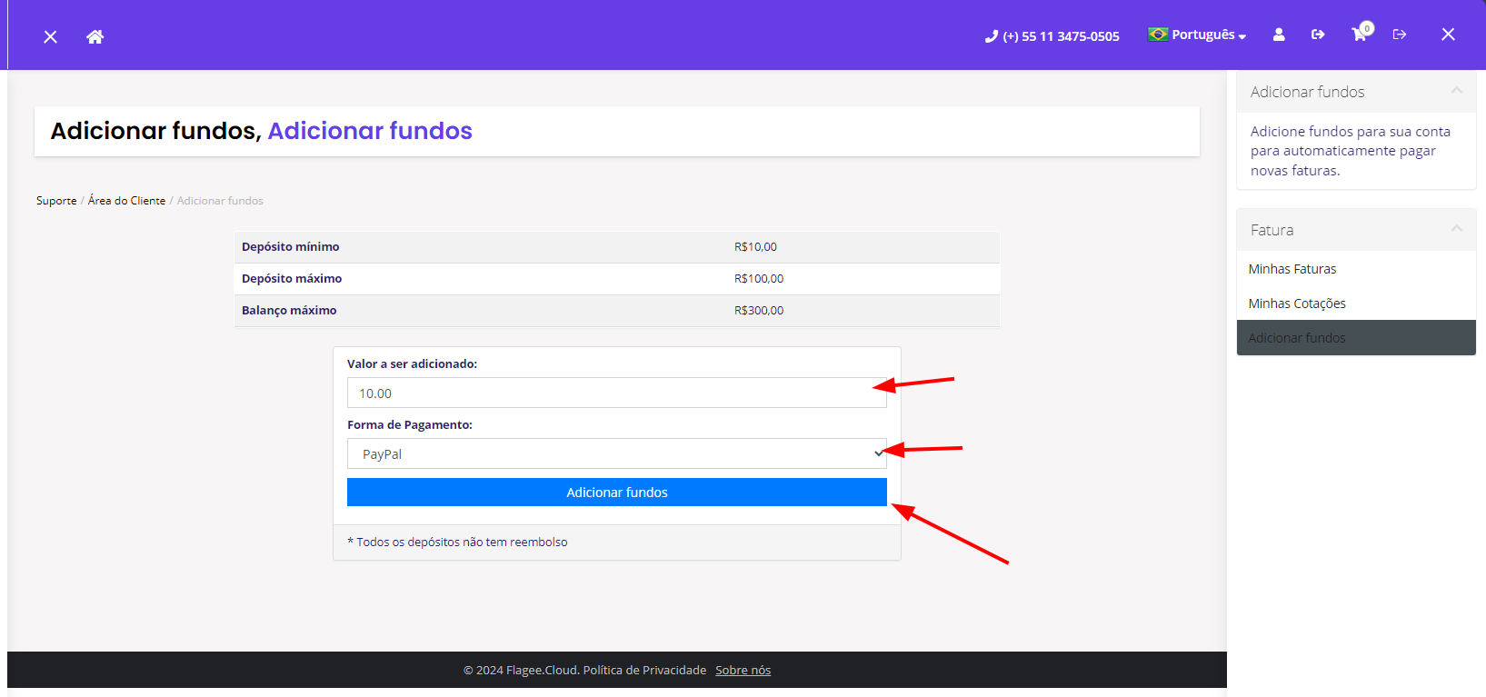The height and width of the screenshot is (697, 1486).
Task: Click the outlined logout icon beside cart
Action: 1400,35
